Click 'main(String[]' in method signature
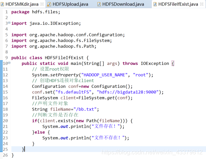Image resolution: width=206 pixels, height=159 pixels. point(87,63)
